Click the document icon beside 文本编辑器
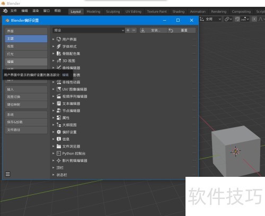Viewport: 265px width, 216px height. (x=59, y=103)
